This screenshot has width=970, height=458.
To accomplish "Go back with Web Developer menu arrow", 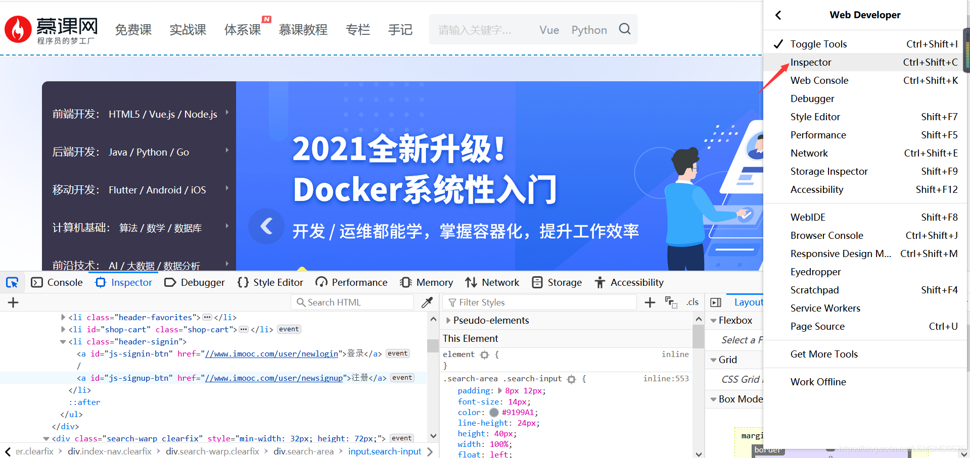I will [x=778, y=15].
